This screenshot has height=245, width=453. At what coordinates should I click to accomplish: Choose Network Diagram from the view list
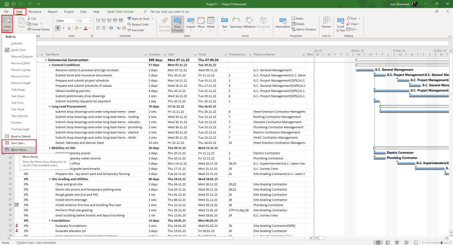21,57
